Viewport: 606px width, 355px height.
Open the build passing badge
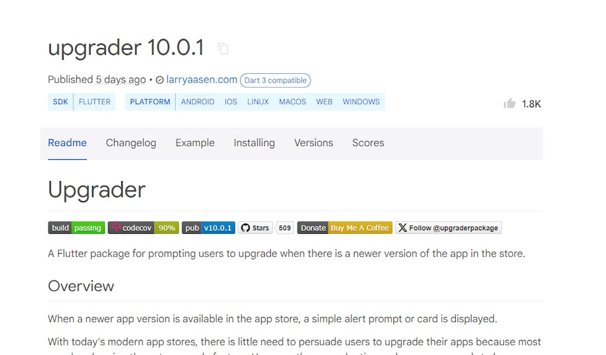(x=76, y=228)
